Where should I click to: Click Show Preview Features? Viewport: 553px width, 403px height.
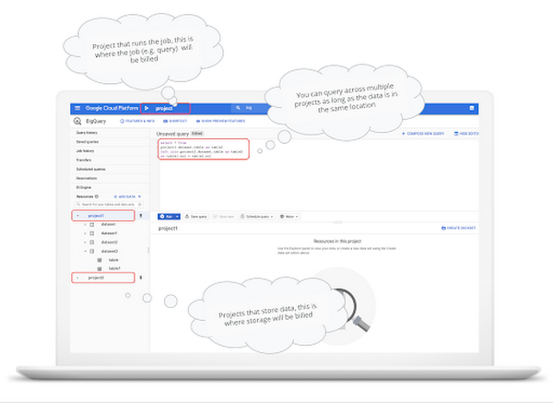(220, 121)
